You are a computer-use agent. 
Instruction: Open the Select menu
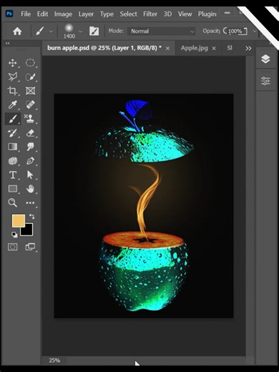point(128,14)
